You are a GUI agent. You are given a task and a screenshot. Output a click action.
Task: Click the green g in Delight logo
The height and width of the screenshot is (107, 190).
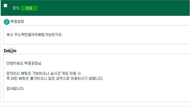pyautogui.click(x=11, y=51)
